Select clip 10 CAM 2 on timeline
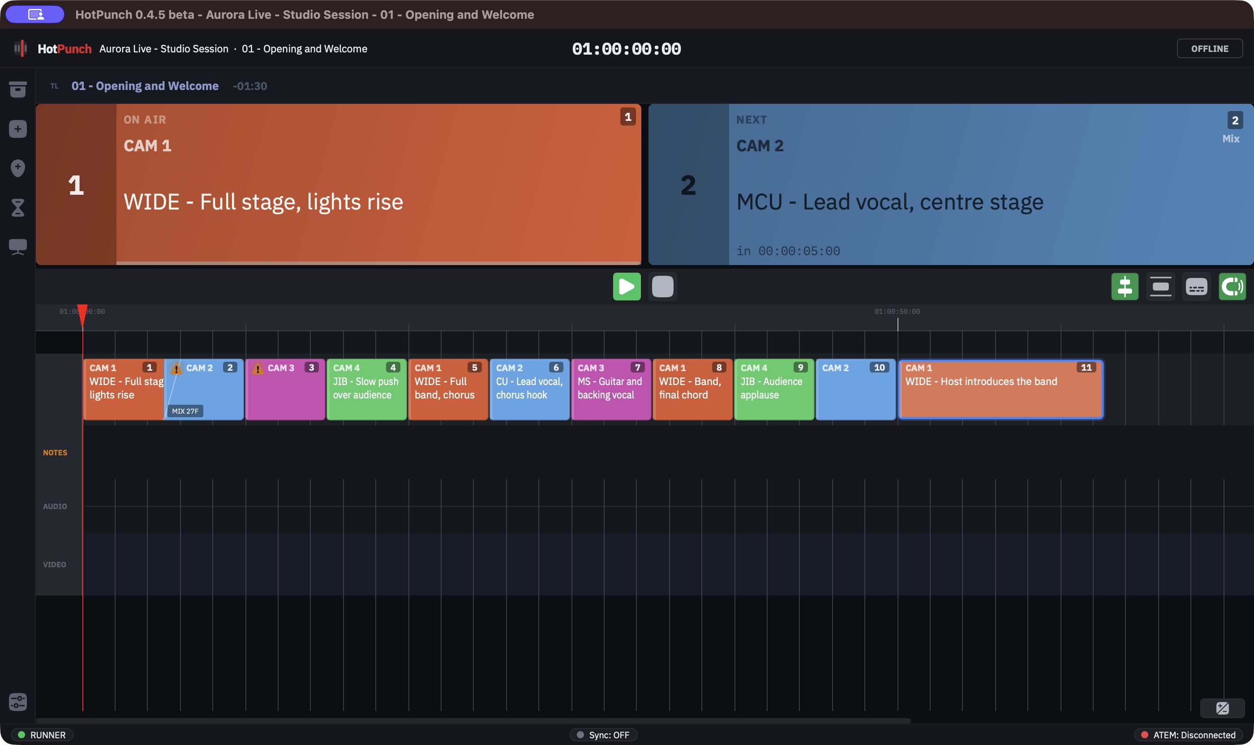 856,390
